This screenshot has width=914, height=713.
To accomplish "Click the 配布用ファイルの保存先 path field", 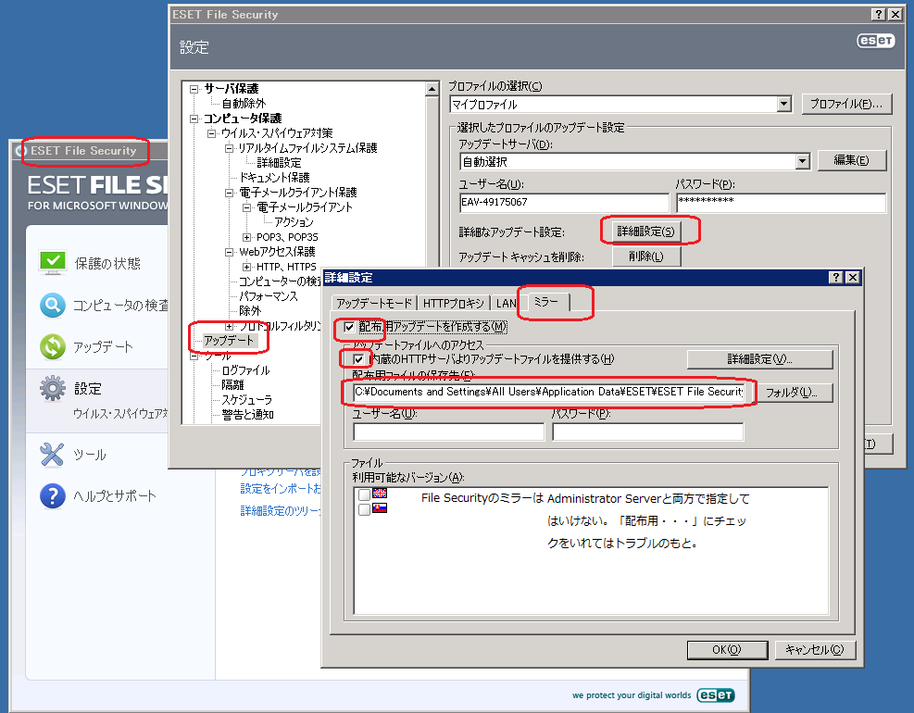I will pyautogui.click(x=548, y=393).
